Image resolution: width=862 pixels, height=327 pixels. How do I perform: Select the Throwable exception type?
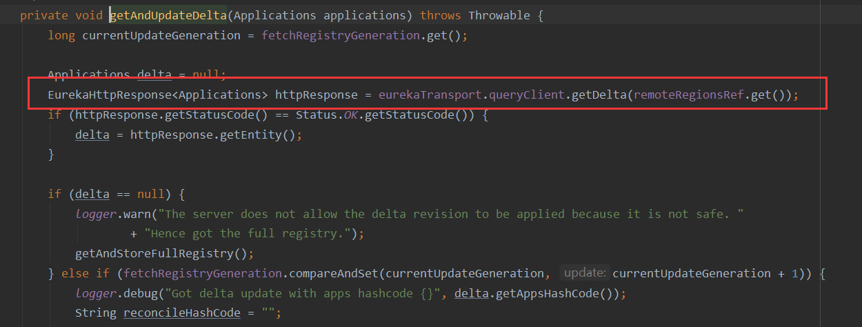tap(498, 15)
